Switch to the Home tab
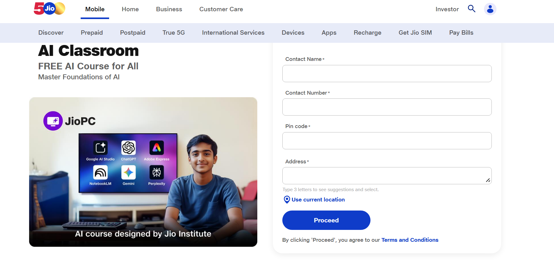 point(130,9)
